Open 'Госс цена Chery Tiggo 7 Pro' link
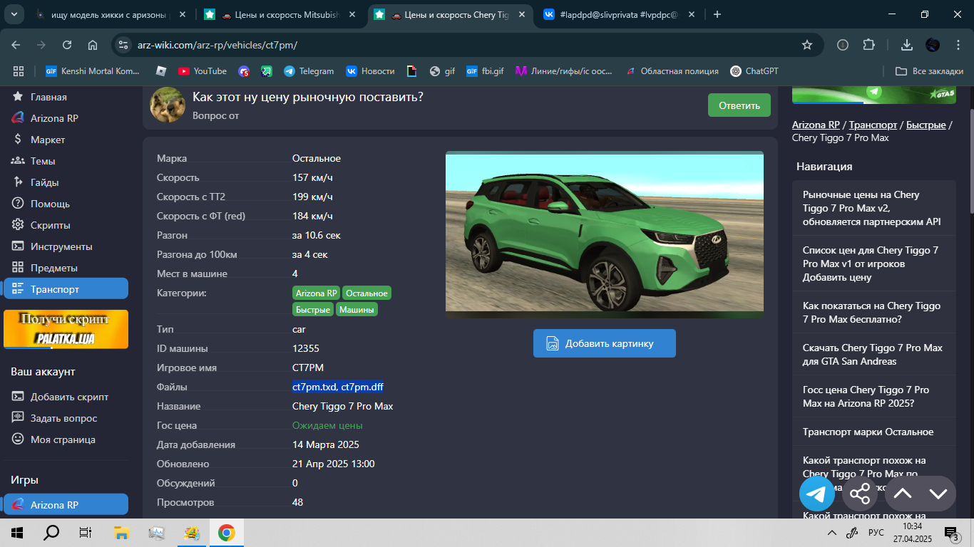 [874, 396]
